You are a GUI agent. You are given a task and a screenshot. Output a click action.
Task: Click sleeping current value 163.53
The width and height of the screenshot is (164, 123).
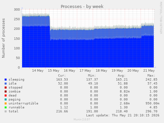pos(62,80)
